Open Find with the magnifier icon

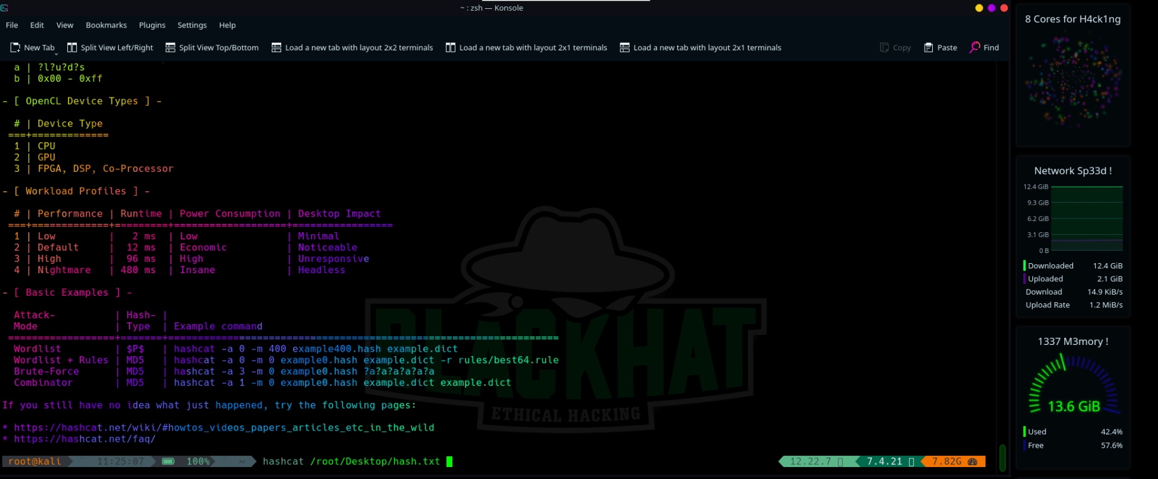tap(984, 48)
